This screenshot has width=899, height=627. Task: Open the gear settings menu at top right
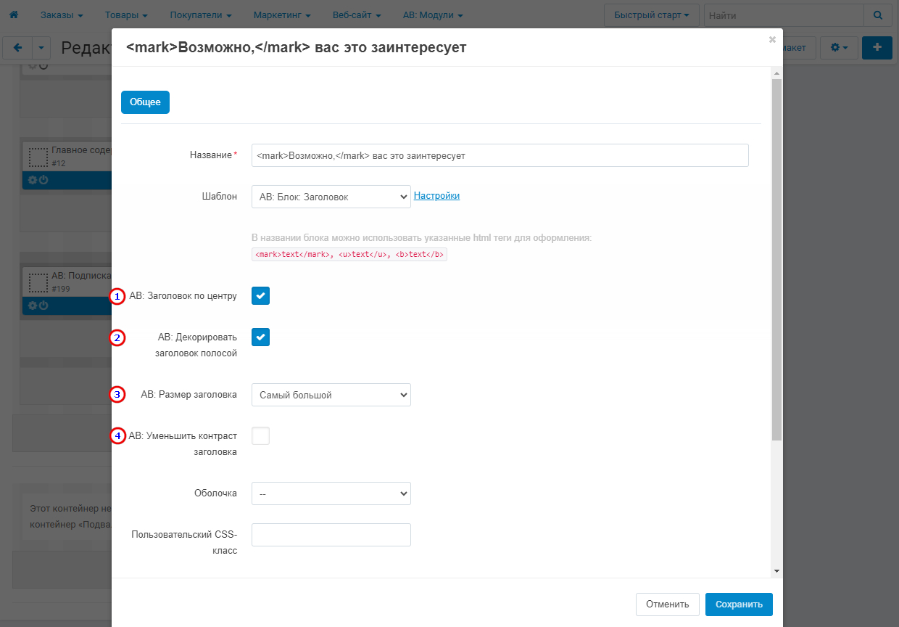click(x=839, y=48)
